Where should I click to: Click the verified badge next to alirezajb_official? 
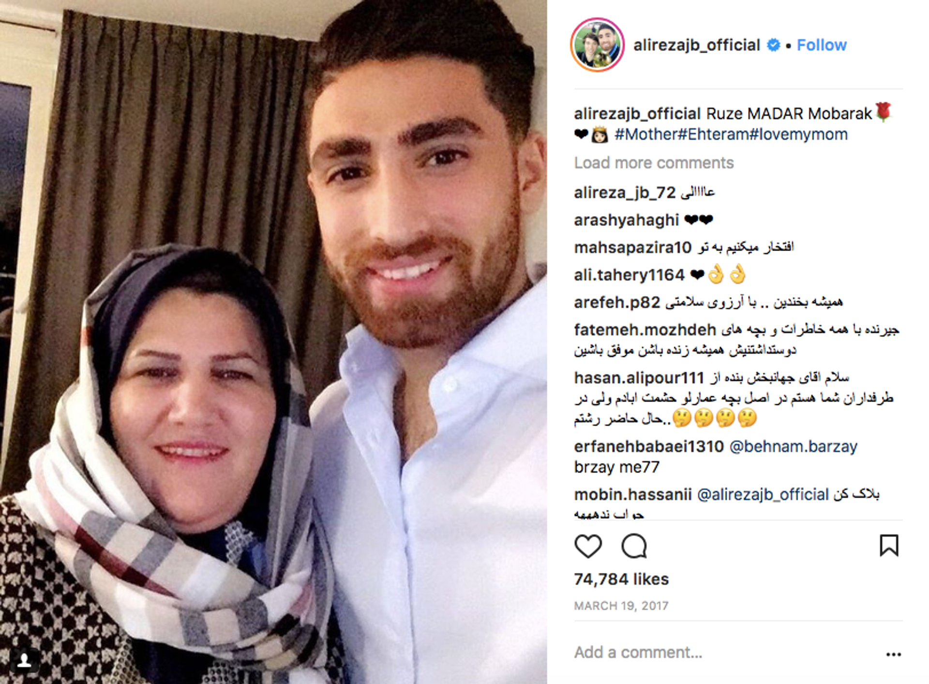coord(774,45)
